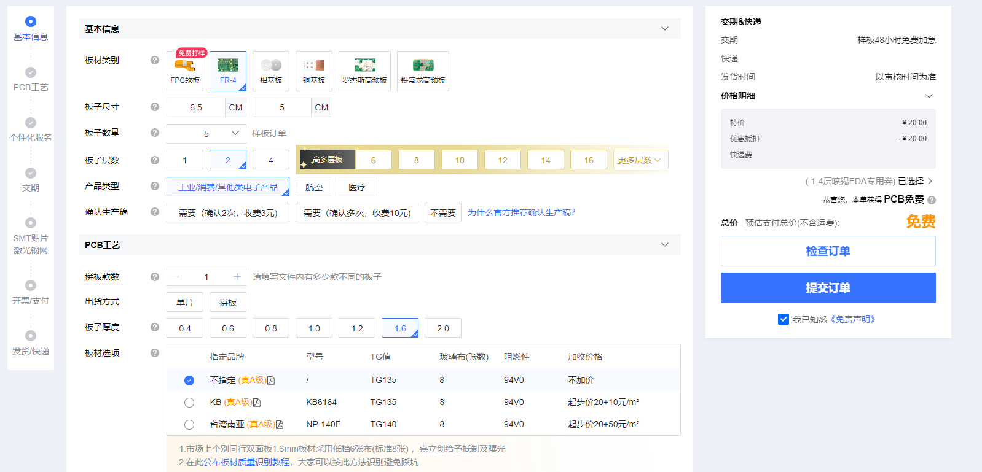Select FPC软板 board material

click(x=185, y=71)
